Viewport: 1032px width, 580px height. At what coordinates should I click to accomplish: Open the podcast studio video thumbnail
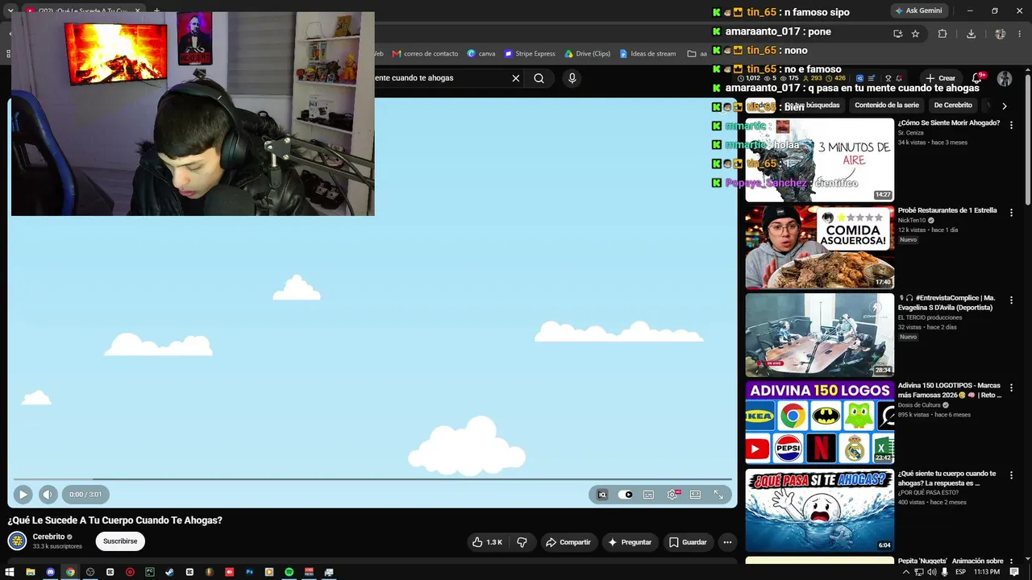point(819,335)
